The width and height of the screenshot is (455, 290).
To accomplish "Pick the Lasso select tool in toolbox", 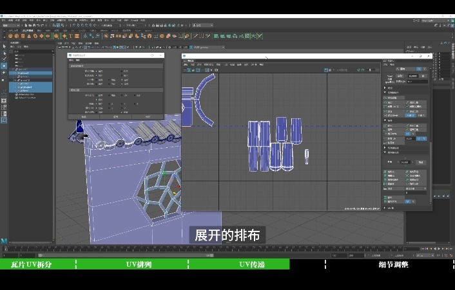I will tap(4, 53).
